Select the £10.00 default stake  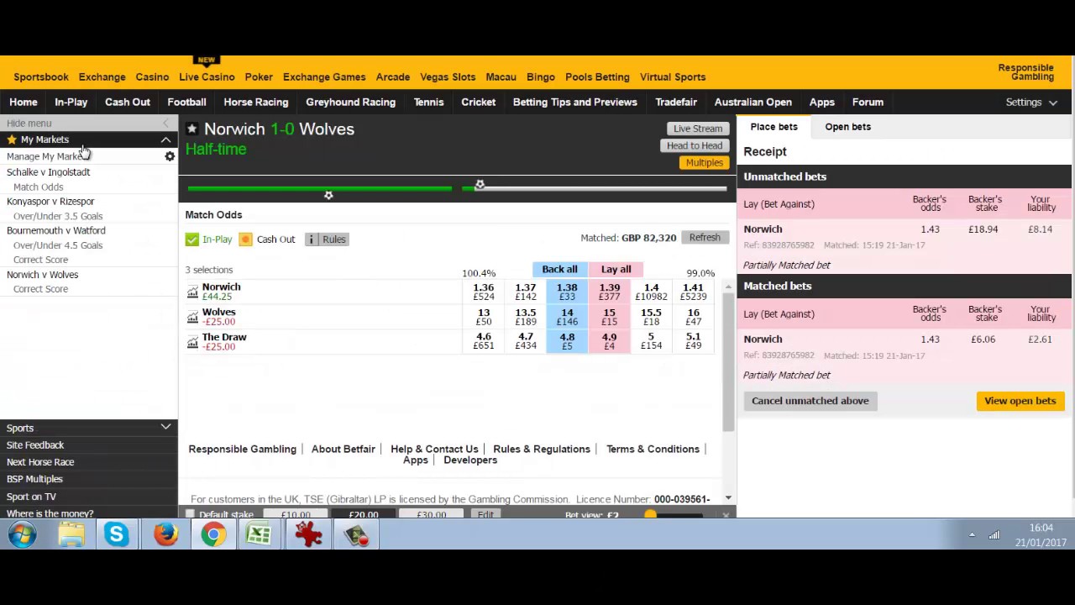coord(296,514)
